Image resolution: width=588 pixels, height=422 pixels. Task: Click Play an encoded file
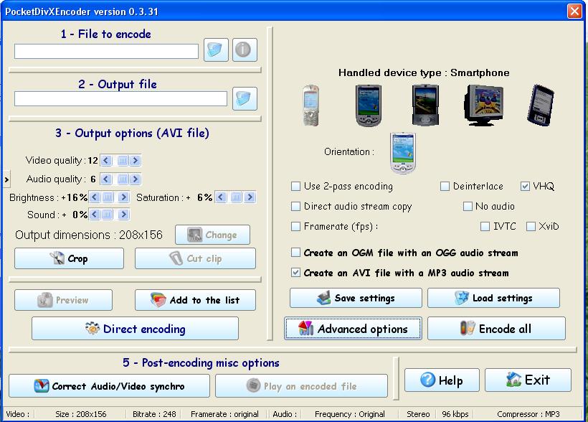301,385
